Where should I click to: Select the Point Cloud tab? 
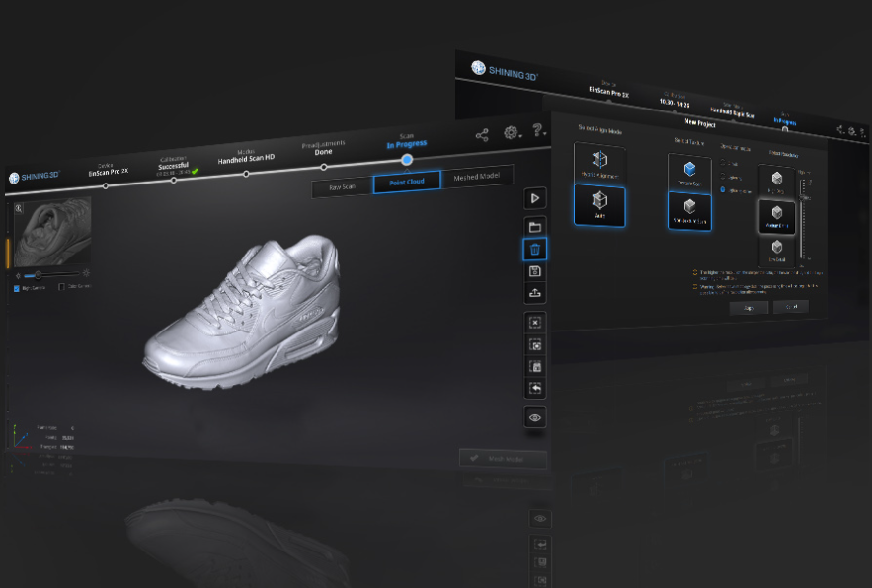click(407, 182)
